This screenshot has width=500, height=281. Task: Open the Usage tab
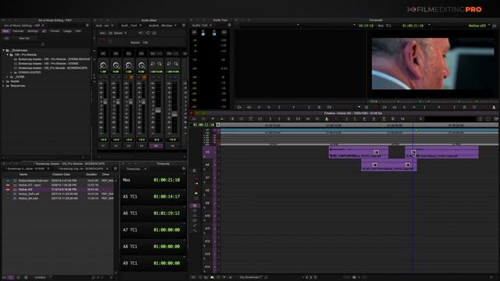pyautogui.click(x=67, y=31)
